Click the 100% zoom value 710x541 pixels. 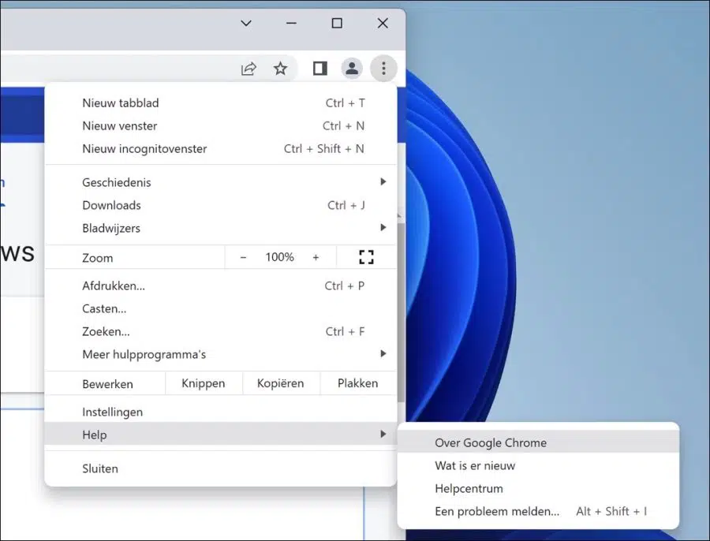pos(279,257)
